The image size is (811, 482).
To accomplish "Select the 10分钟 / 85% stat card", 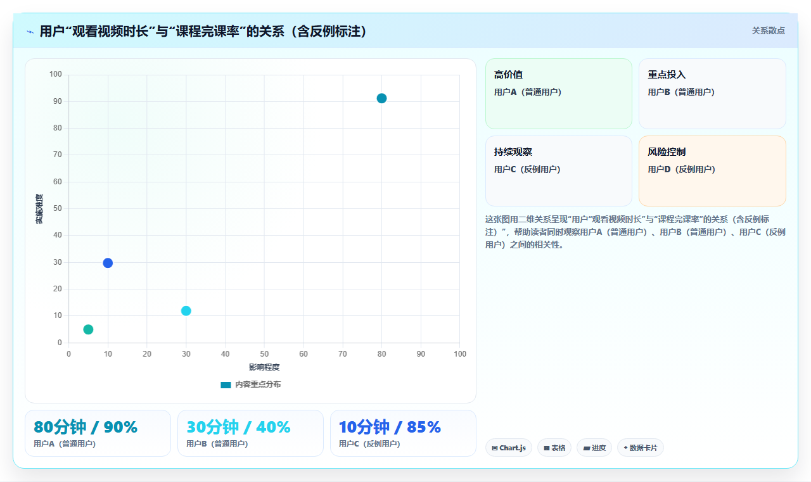I will coord(403,433).
